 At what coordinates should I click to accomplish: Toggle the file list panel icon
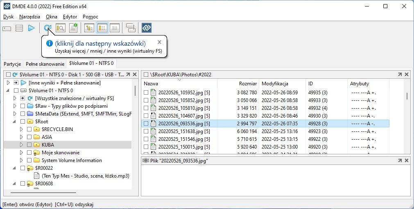coord(102,28)
